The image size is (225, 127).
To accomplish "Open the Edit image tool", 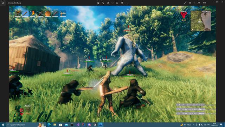I will click(x=98, y=3).
